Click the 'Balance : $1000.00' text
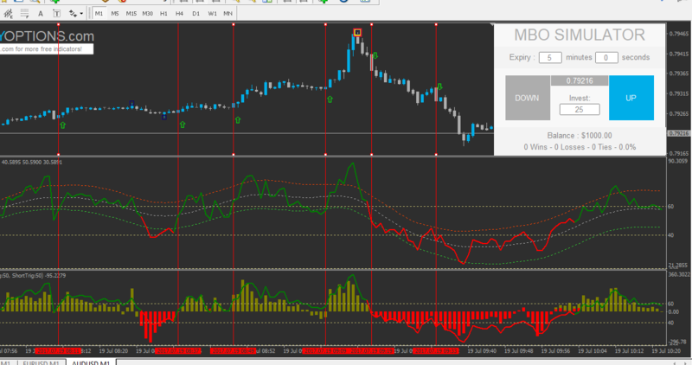The width and height of the screenshot is (692, 365). 580,136
